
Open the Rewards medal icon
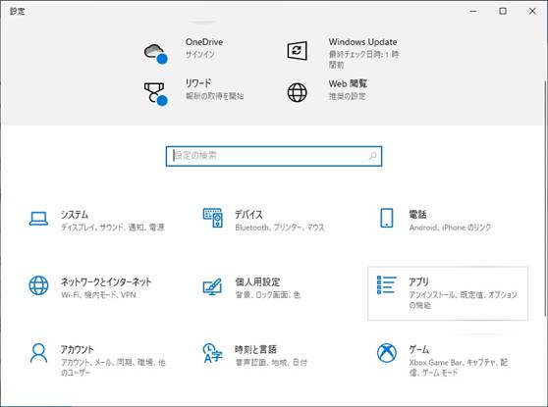click(155, 94)
